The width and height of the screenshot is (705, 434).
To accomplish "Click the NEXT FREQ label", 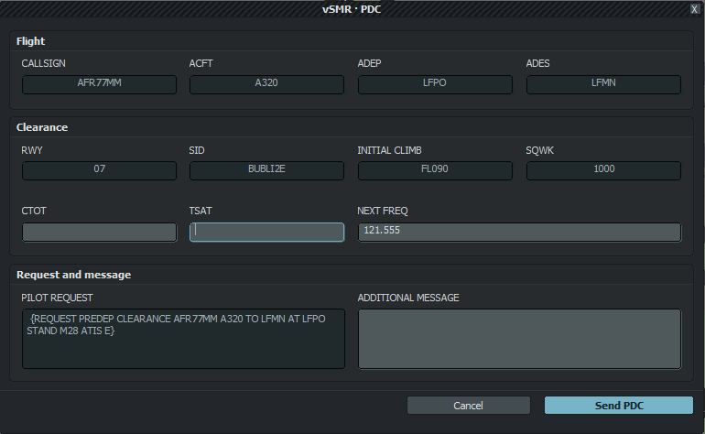I will pyautogui.click(x=383, y=211).
